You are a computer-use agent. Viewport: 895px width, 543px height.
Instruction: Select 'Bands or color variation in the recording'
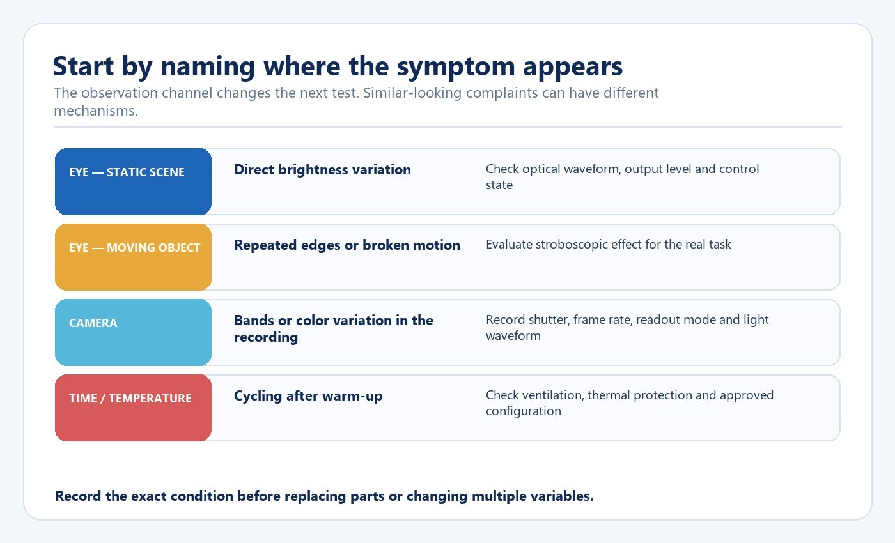click(x=334, y=328)
